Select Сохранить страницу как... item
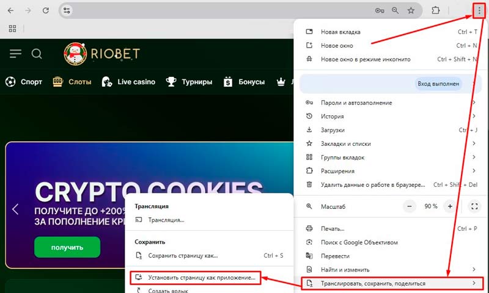Viewport: 489px width, 293px height. pyautogui.click(x=209, y=256)
